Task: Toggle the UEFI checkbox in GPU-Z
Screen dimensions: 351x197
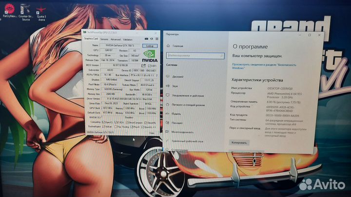Action: coord(150,66)
